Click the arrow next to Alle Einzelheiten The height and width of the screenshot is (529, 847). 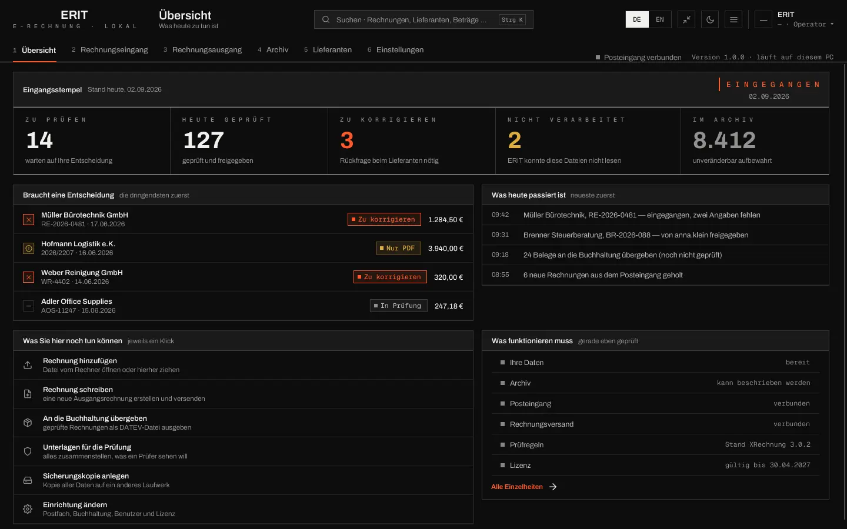click(x=553, y=487)
